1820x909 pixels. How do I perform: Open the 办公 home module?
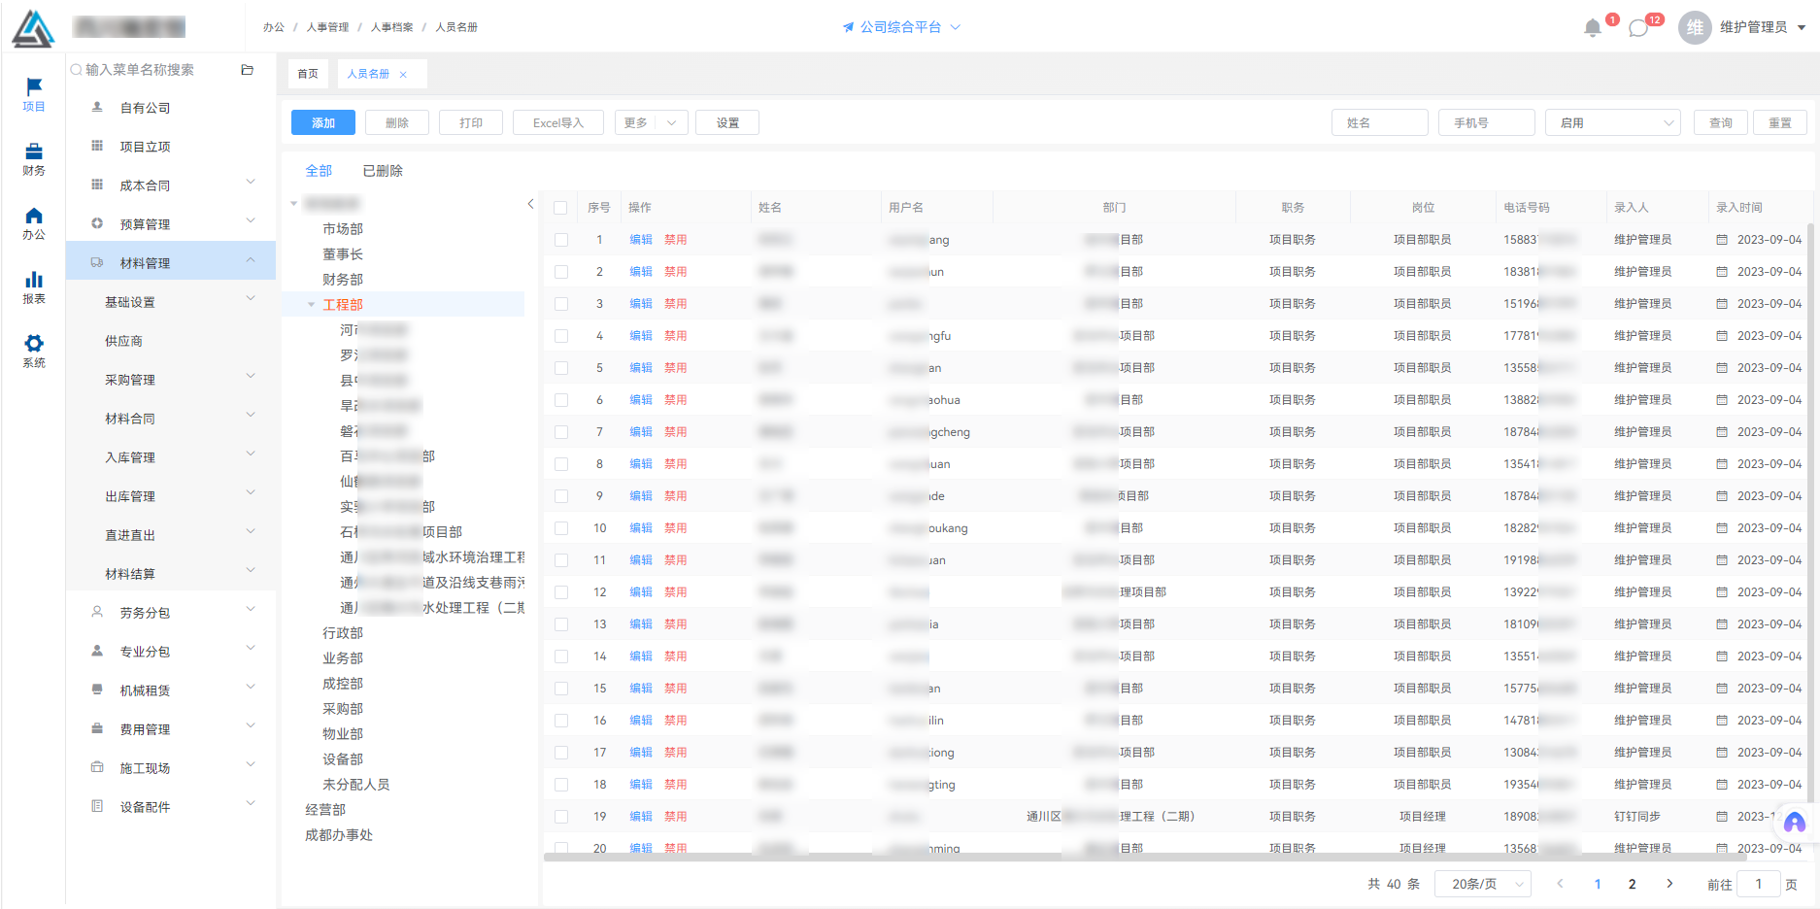[34, 223]
